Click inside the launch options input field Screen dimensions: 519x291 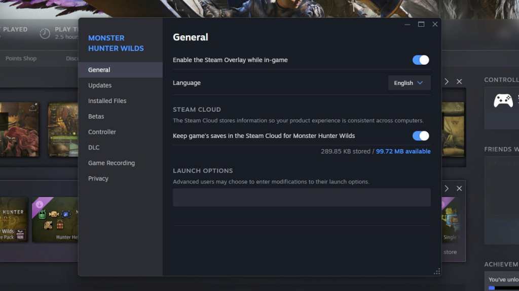302,197
